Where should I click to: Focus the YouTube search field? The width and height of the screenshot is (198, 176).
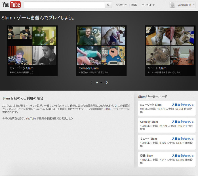click(64, 5)
